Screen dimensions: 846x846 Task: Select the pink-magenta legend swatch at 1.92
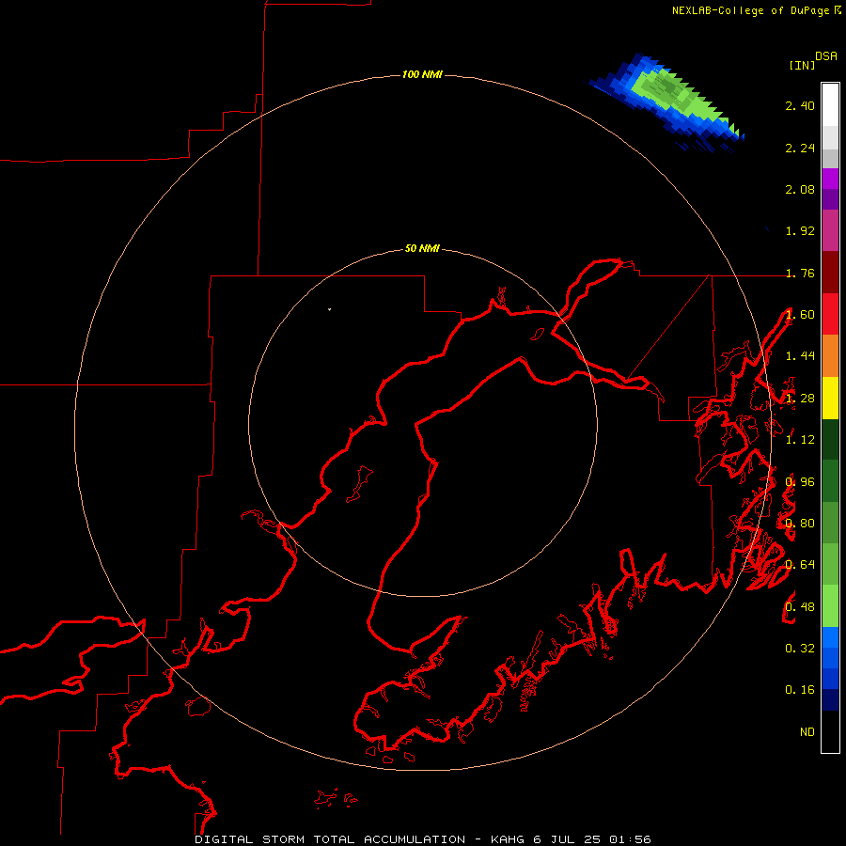pyautogui.click(x=830, y=231)
